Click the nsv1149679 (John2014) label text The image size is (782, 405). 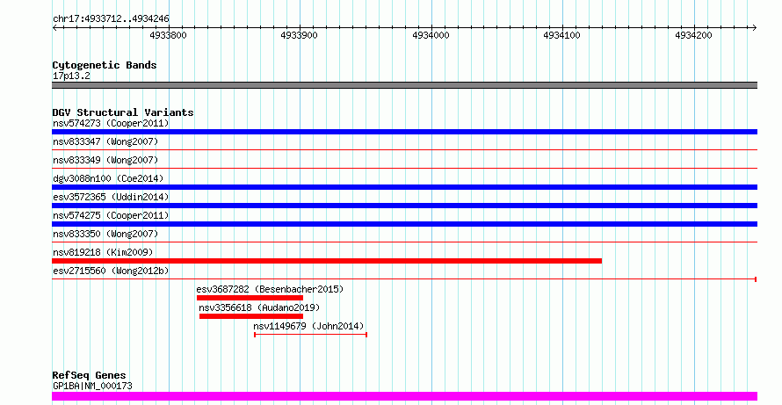point(308,326)
